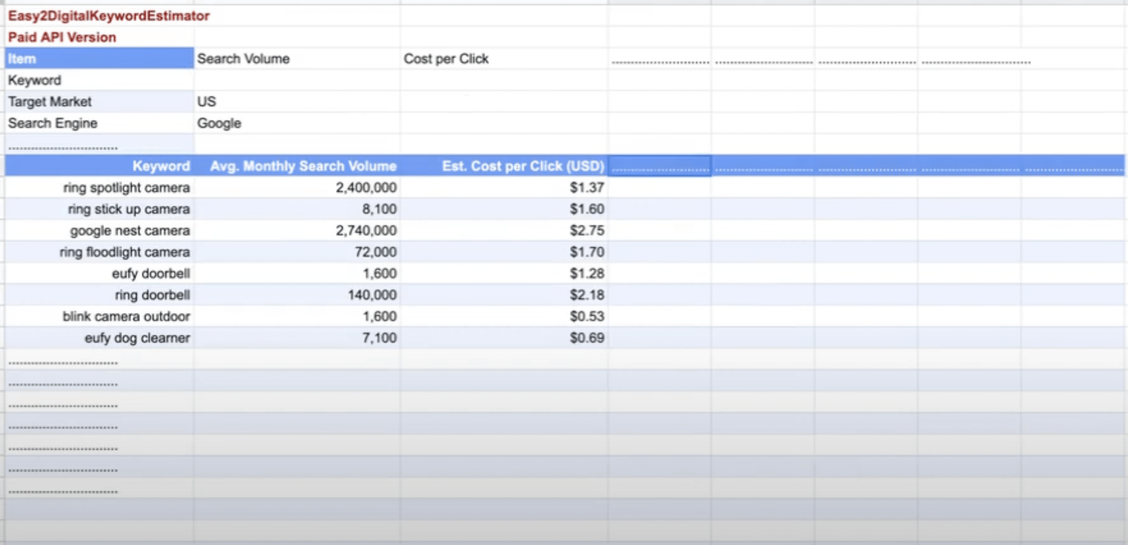The width and height of the screenshot is (1128, 545).
Task: Select the $1.60 cost cell
Action: click(x=504, y=209)
